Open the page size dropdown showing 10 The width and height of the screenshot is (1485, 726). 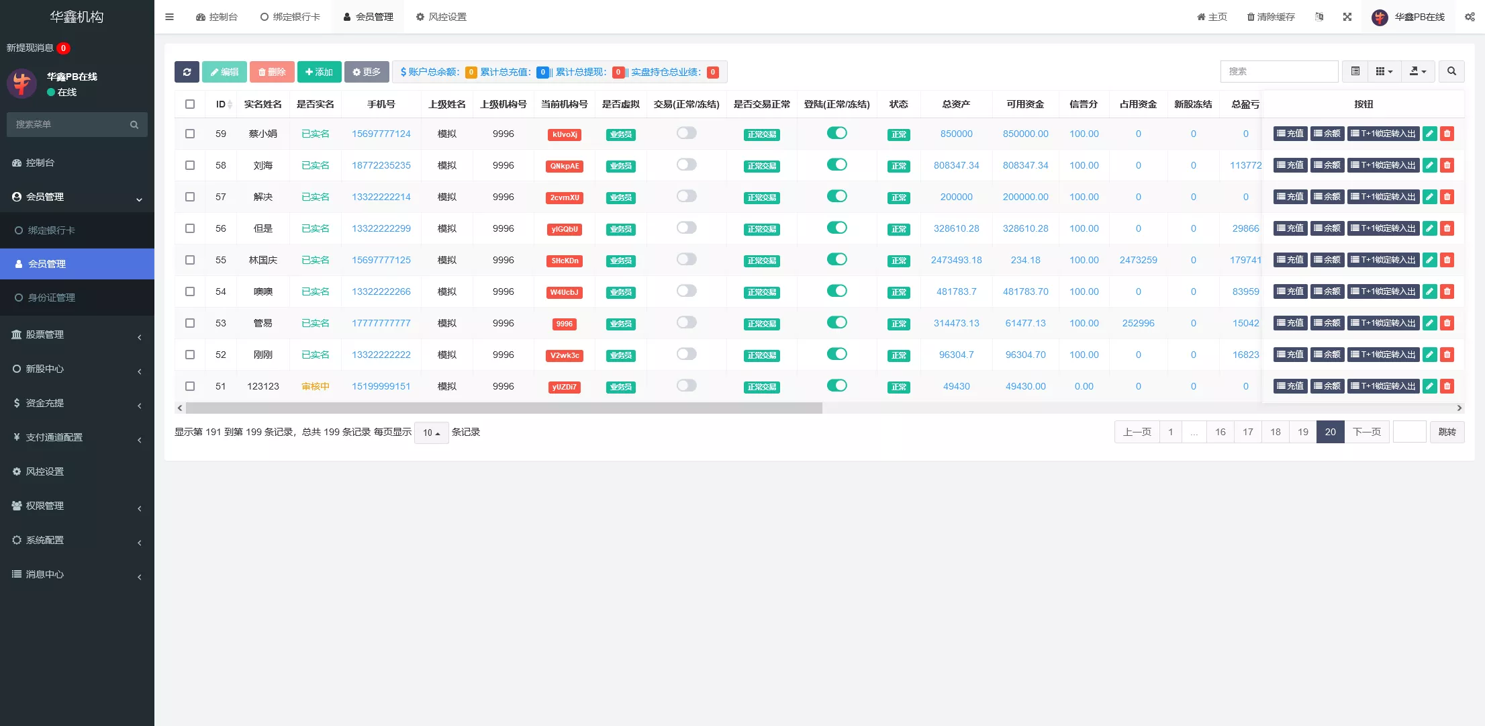tap(431, 433)
